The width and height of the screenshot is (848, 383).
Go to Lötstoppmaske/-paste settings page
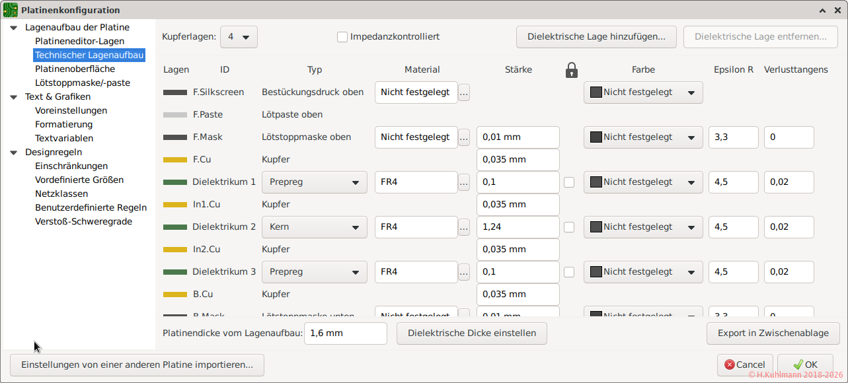click(83, 83)
